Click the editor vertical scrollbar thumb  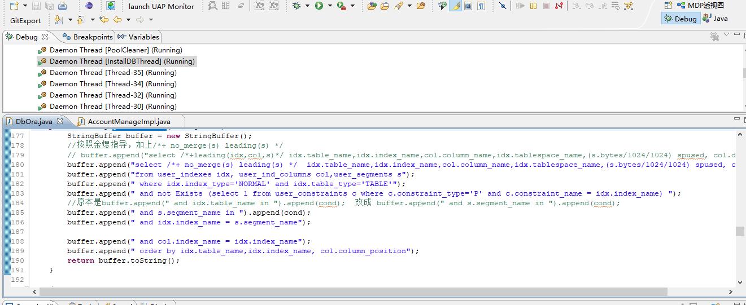point(740,232)
